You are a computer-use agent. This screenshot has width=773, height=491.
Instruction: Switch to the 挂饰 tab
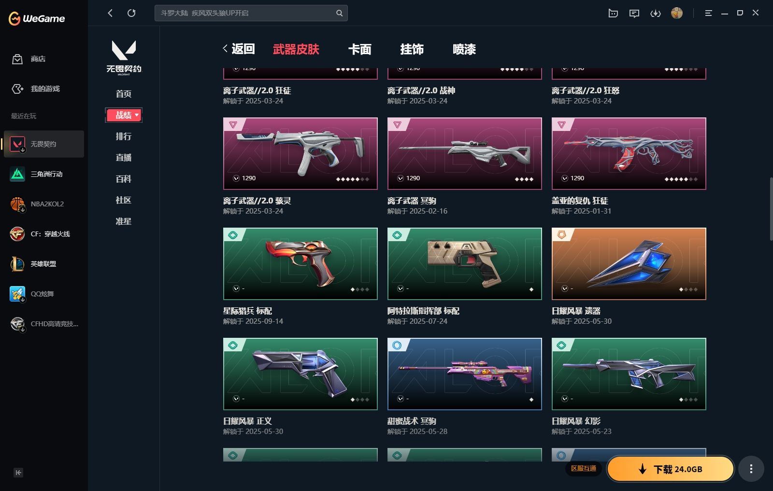click(412, 49)
